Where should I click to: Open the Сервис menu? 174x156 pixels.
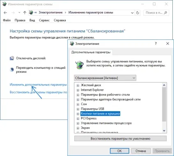tap(44, 20)
